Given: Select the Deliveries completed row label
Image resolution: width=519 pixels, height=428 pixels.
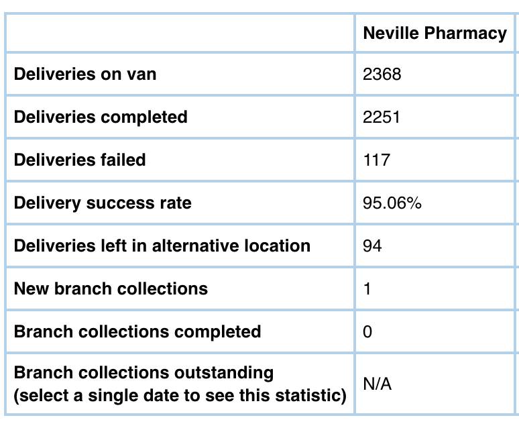Looking at the screenshot, I should 101,117.
